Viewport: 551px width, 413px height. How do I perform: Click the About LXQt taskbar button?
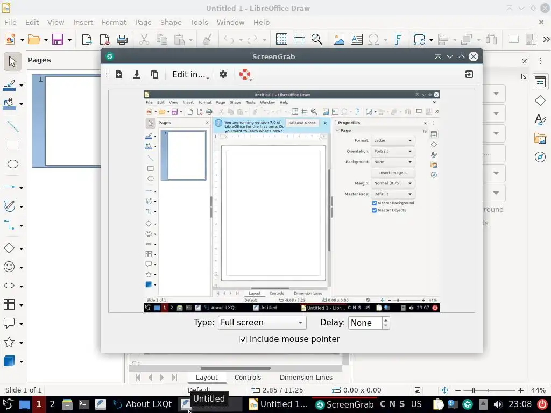[x=143, y=404]
